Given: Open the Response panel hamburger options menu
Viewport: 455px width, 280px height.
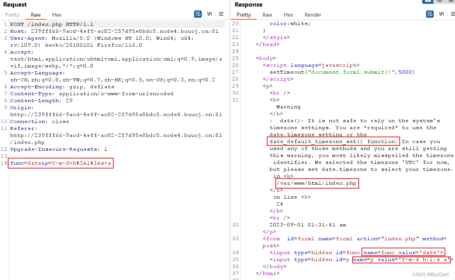Looking at the screenshot, I should click(452, 14).
